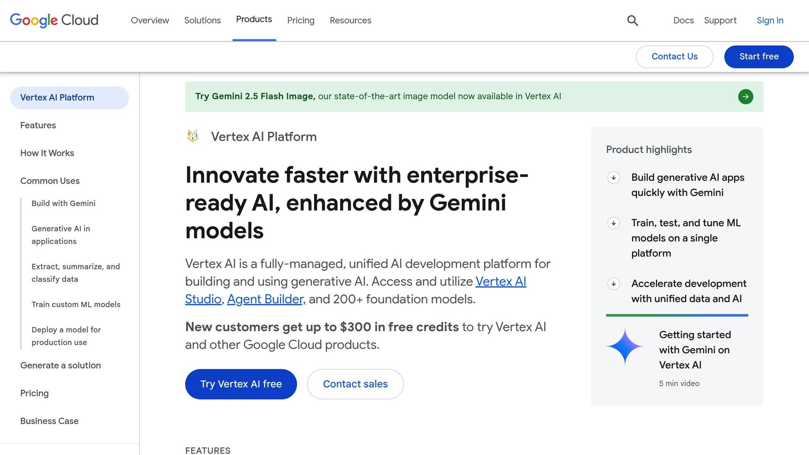The image size is (809, 455).
Task: Click Sign in at the top right
Action: 769,20
